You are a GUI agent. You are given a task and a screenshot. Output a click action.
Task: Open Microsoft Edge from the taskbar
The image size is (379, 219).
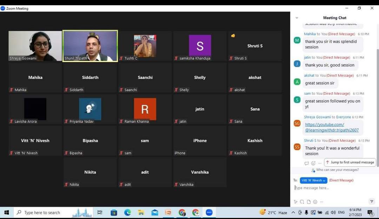pyautogui.click(x=127, y=212)
